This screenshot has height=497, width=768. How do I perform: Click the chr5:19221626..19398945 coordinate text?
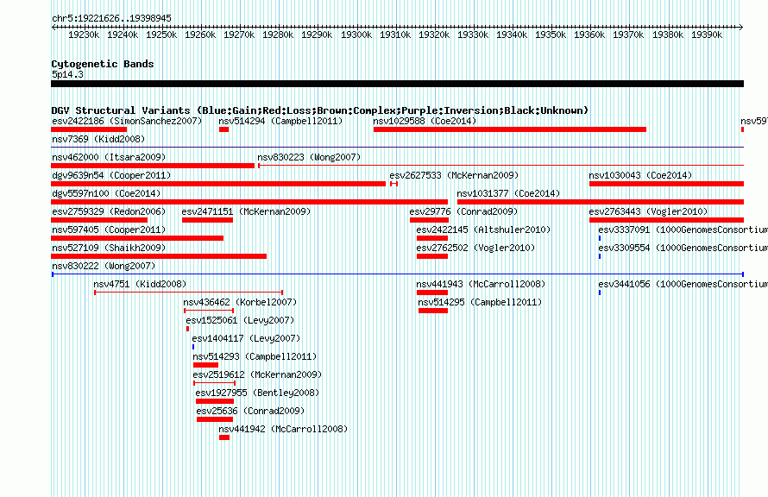[x=111, y=18]
